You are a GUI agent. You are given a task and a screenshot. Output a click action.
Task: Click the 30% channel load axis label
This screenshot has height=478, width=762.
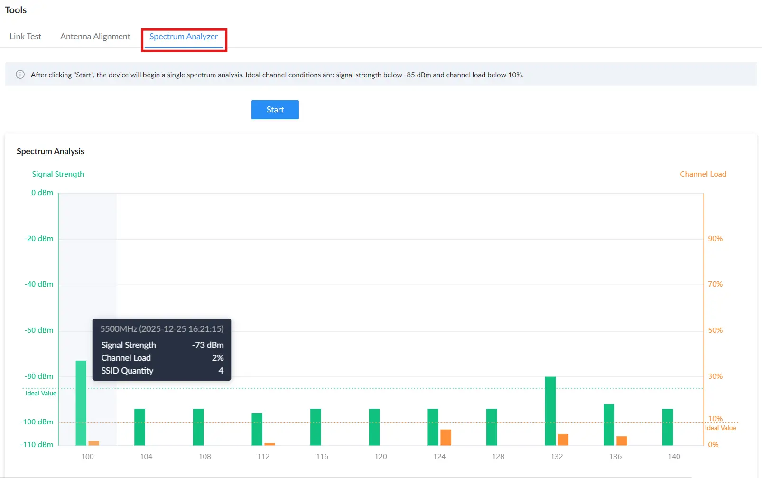point(716,376)
